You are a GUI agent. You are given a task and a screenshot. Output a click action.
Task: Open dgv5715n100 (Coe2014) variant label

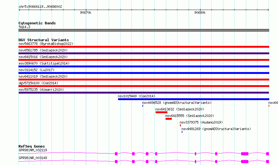[x=38, y=83]
